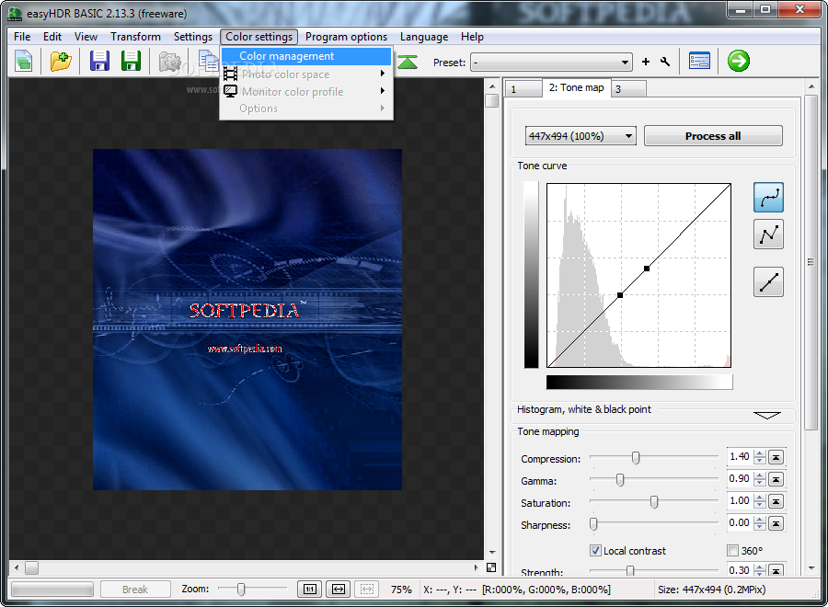
Task: Click the right panel scroll down arrow
Action: point(811,568)
